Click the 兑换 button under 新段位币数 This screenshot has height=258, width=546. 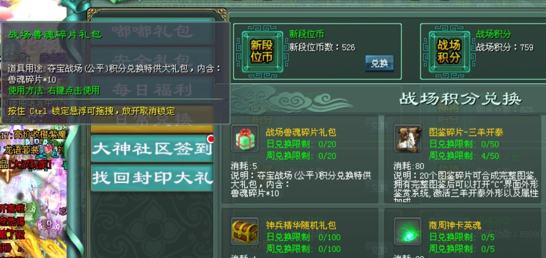379,64
